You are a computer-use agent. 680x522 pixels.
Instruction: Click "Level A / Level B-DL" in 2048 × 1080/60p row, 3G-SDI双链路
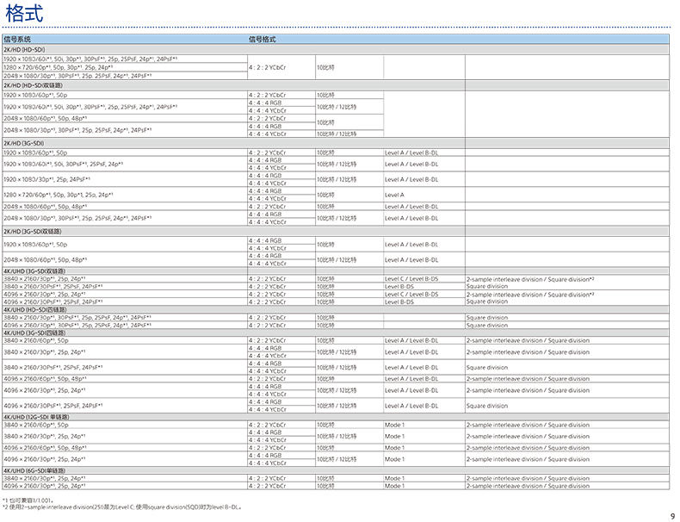pyautogui.click(x=411, y=260)
